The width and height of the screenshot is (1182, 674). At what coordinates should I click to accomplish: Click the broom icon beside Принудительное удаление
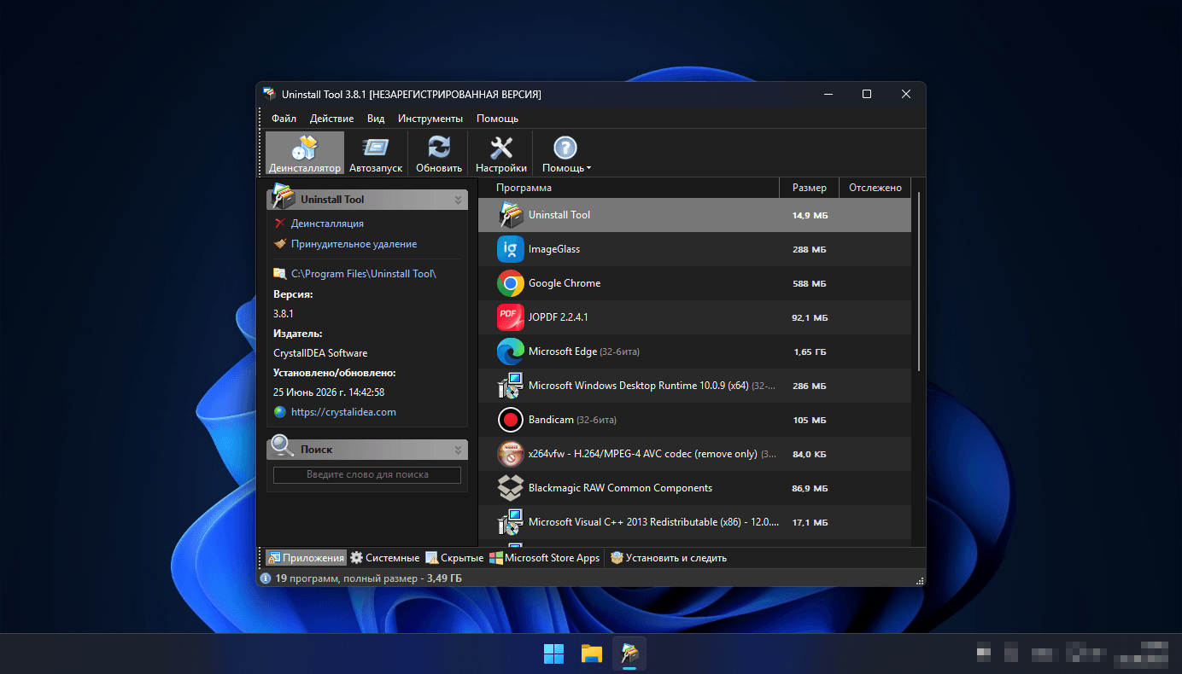[279, 244]
